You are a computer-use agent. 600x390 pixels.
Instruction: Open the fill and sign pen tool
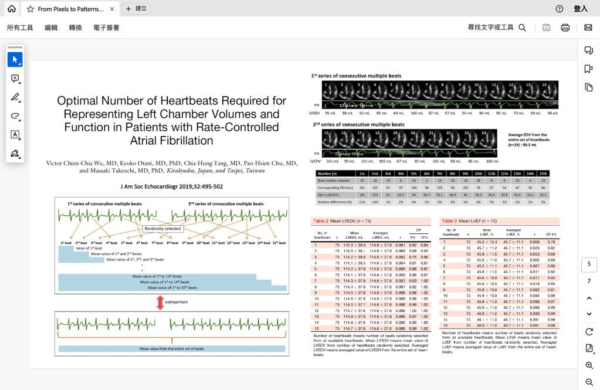pyautogui.click(x=15, y=154)
